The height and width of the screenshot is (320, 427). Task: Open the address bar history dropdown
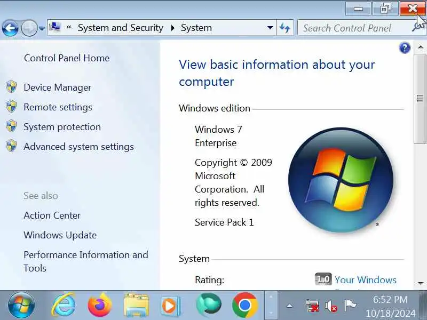[x=270, y=28]
